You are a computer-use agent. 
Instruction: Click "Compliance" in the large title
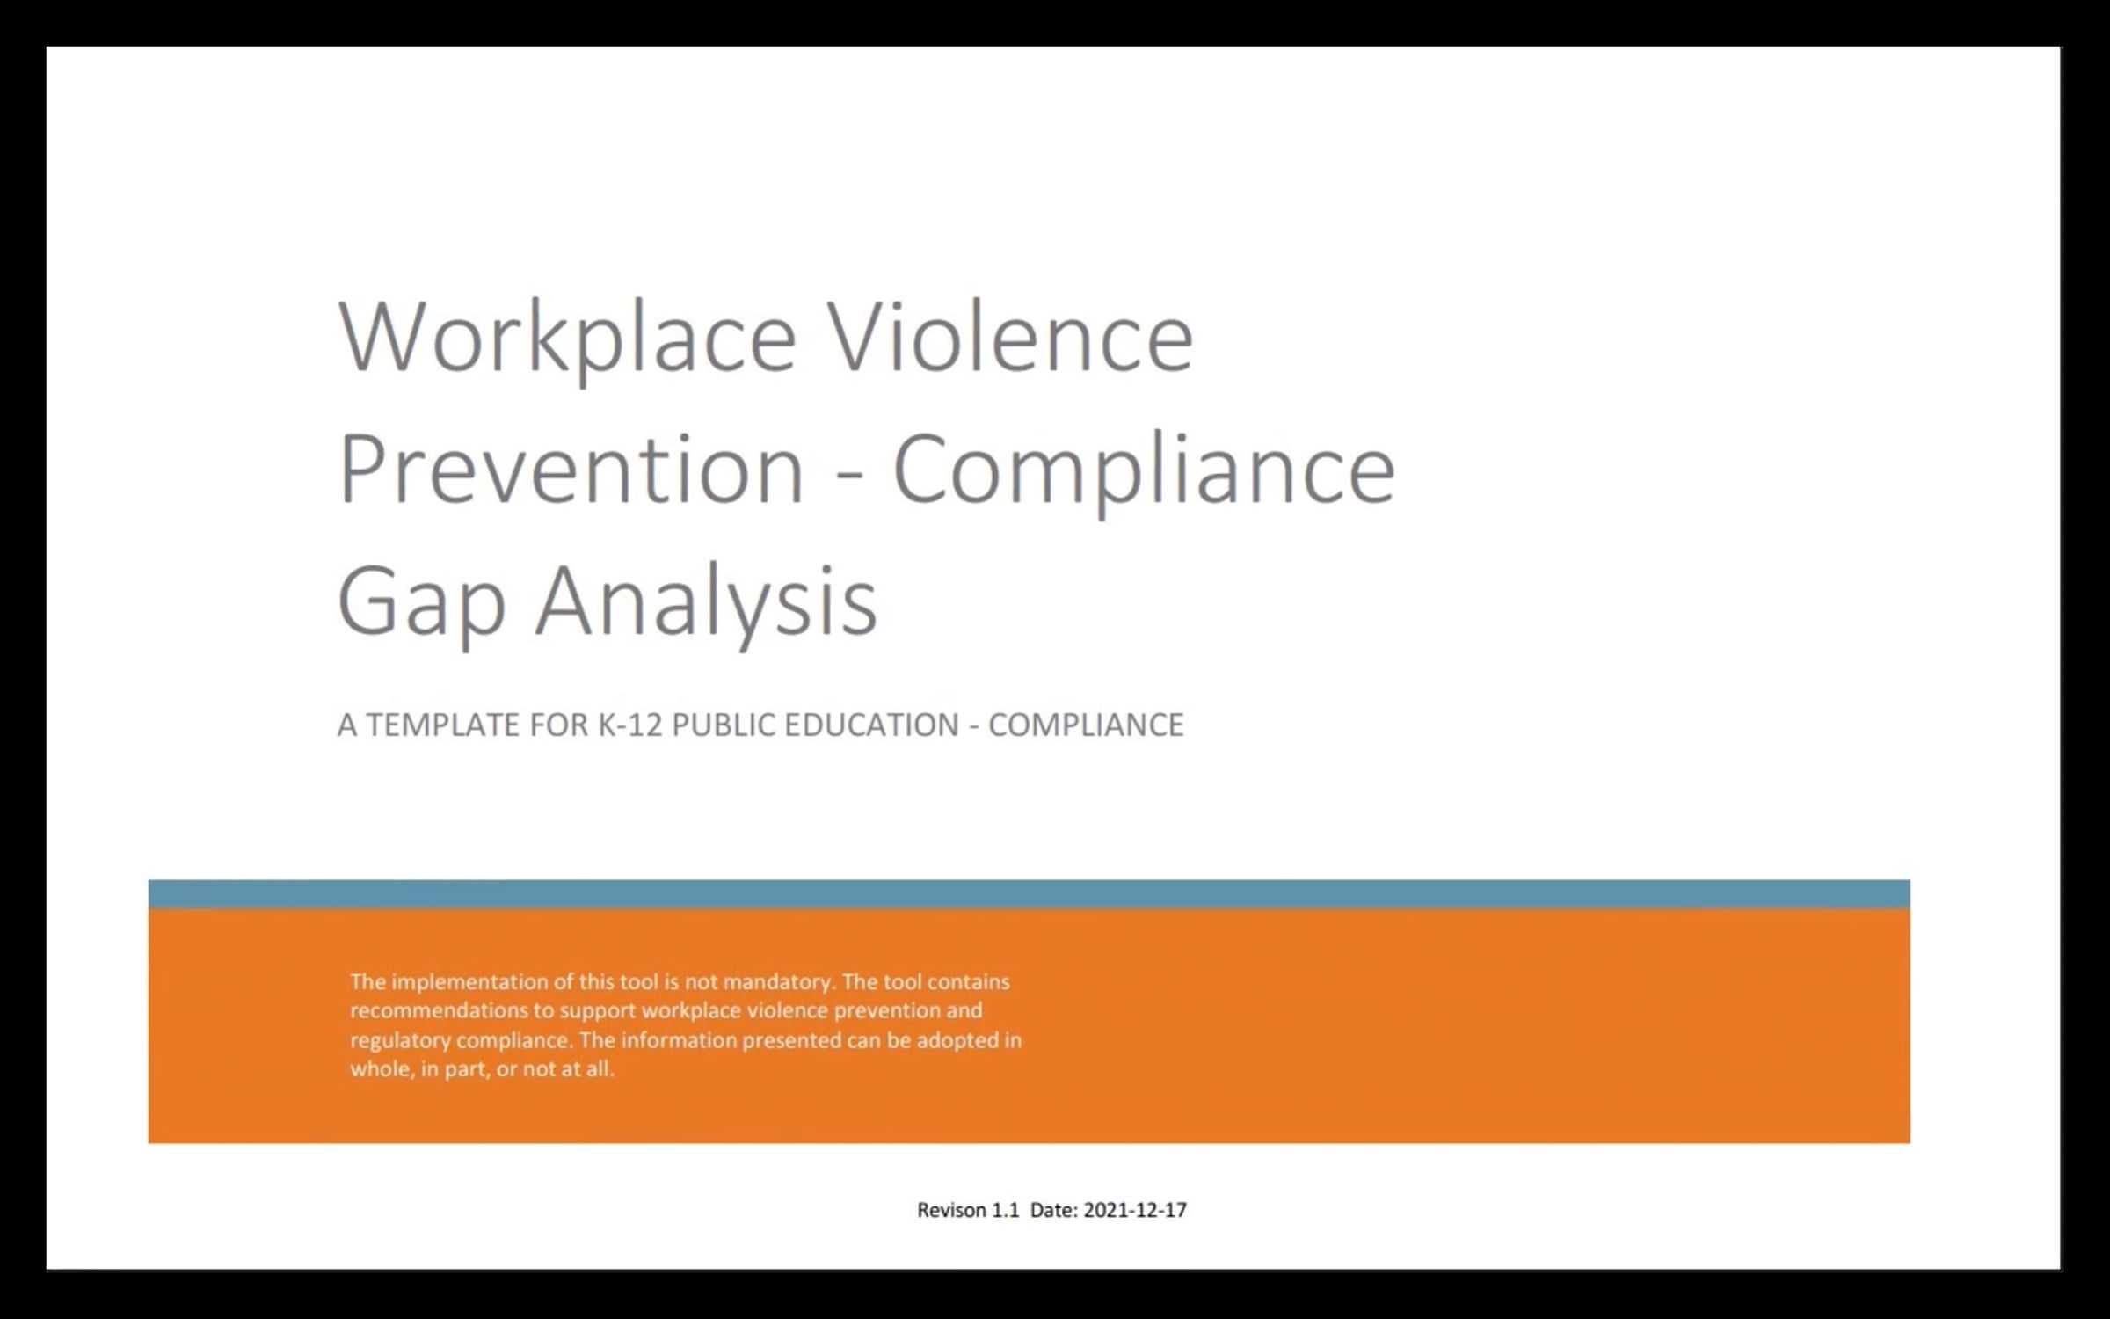coord(1144,473)
